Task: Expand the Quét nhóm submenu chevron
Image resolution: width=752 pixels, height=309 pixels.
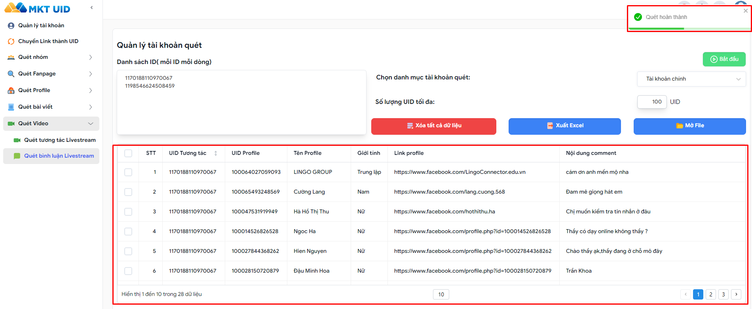Action: pos(91,57)
